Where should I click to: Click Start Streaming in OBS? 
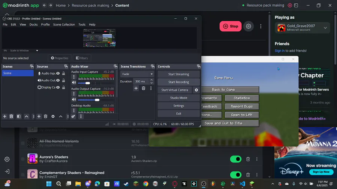click(x=179, y=74)
